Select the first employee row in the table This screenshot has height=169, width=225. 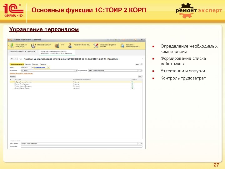[x=76, y=82]
